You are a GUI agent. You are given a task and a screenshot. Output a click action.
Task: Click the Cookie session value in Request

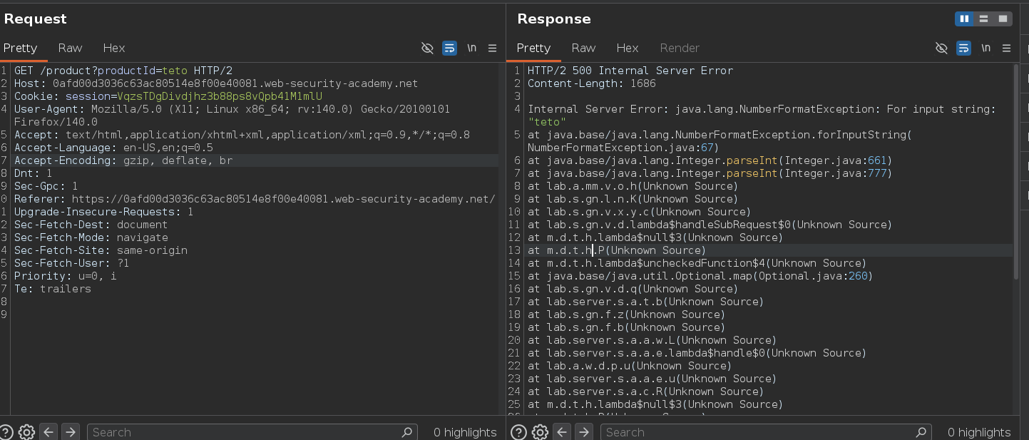(x=220, y=96)
